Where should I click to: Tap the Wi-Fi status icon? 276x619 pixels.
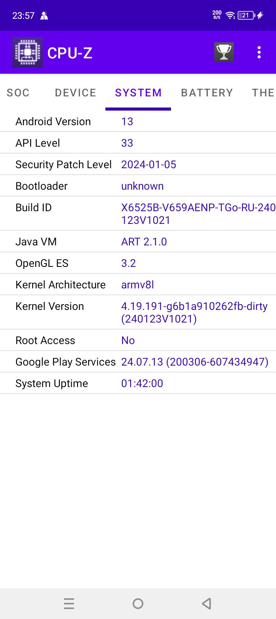(230, 15)
